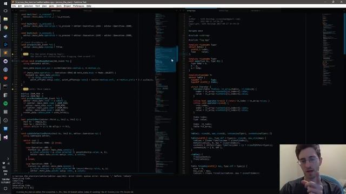
Task: Click the '#pragma once' line in right editor
Action: (196, 31)
